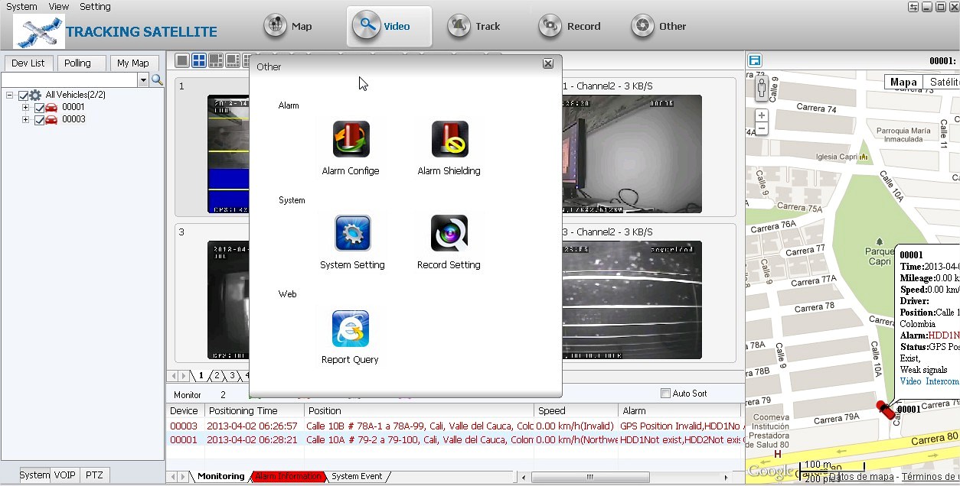The width and height of the screenshot is (960, 486).
Task: Open the Record section
Action: tap(570, 26)
